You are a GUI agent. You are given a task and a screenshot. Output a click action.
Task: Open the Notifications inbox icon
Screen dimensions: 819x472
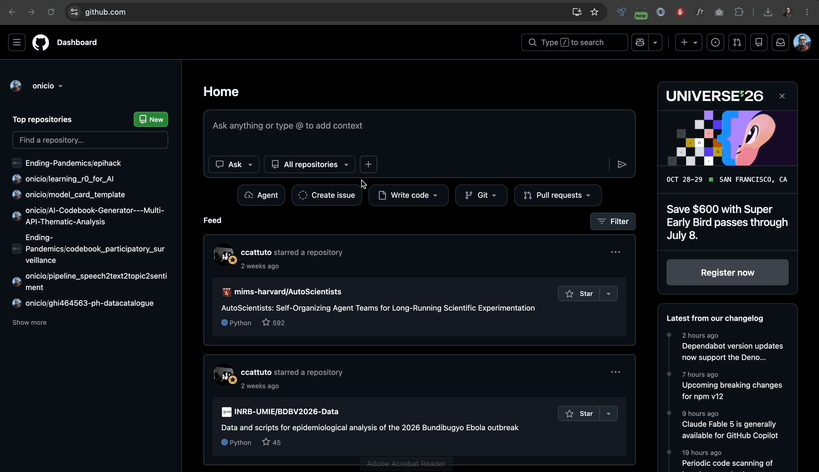click(x=780, y=42)
